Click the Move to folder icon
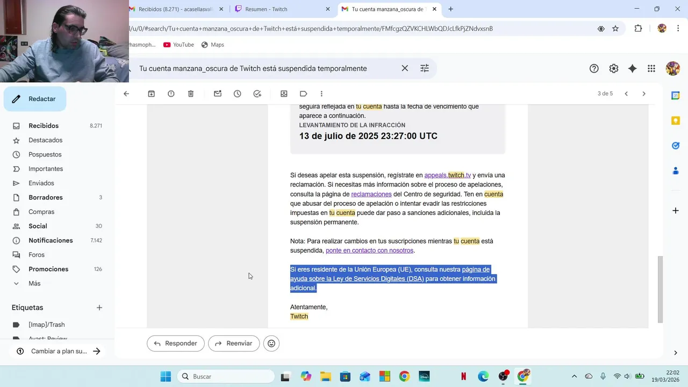Image resolution: width=688 pixels, height=387 pixels. (284, 94)
